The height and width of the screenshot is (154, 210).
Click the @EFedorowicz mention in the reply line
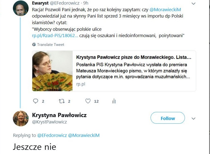click(x=52, y=135)
